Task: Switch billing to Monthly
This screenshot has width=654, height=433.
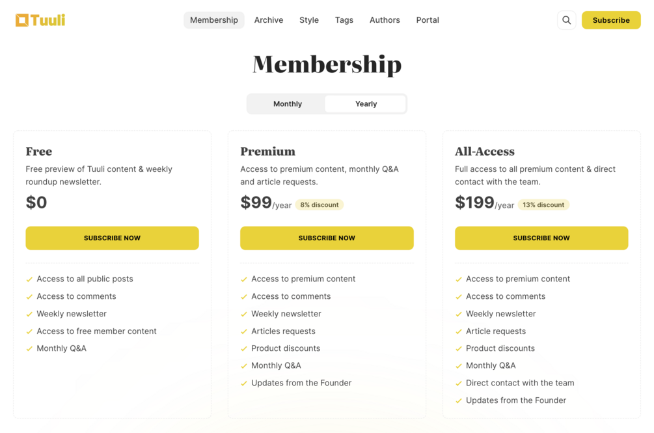Action: (x=287, y=104)
